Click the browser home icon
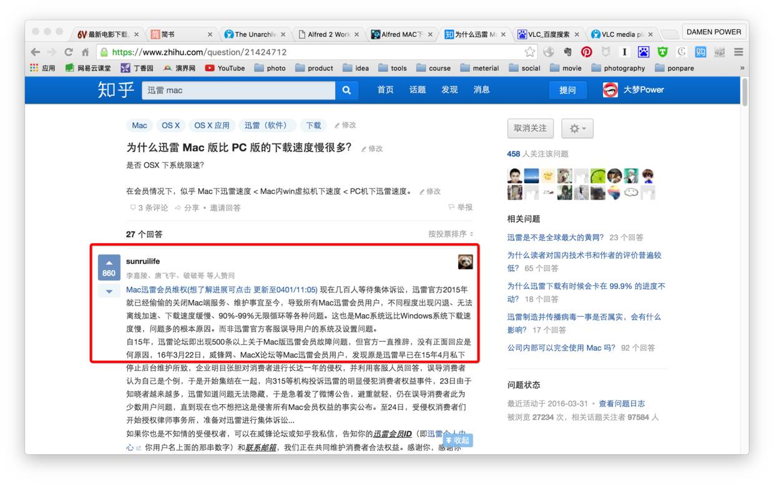This screenshot has height=484, width=774. (86, 52)
